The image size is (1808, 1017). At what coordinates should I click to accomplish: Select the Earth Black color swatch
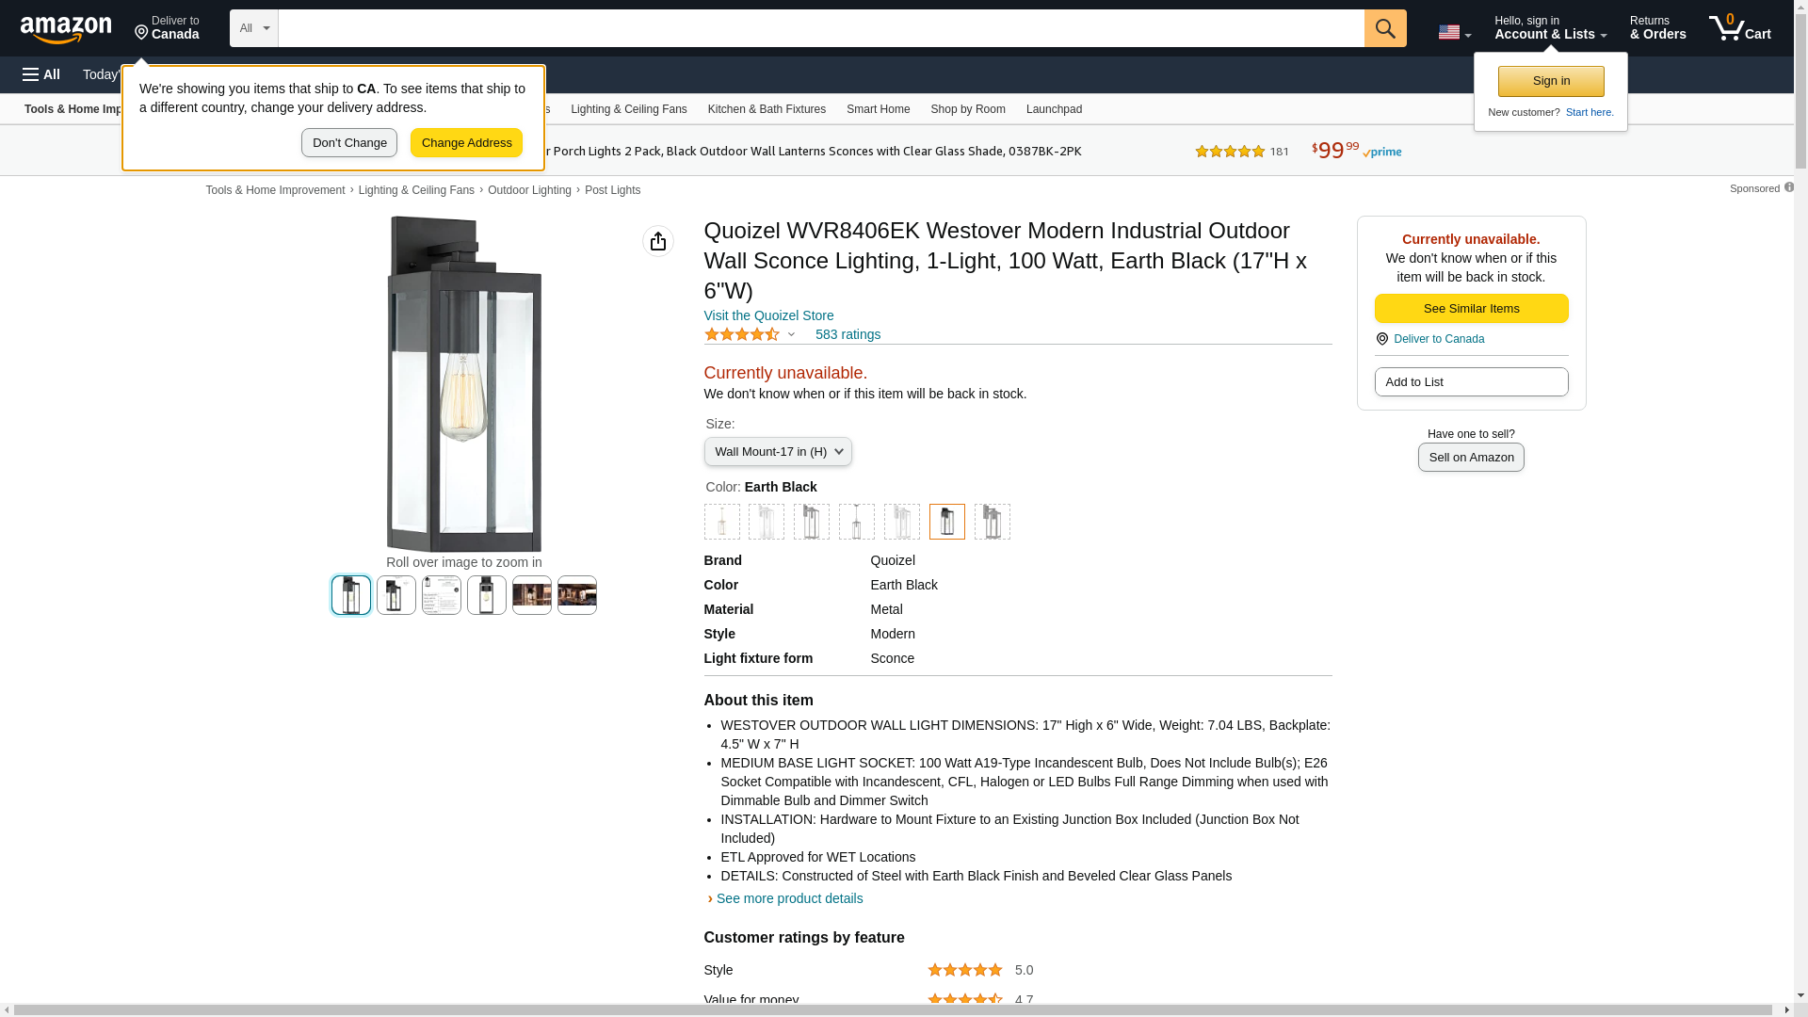click(x=946, y=522)
